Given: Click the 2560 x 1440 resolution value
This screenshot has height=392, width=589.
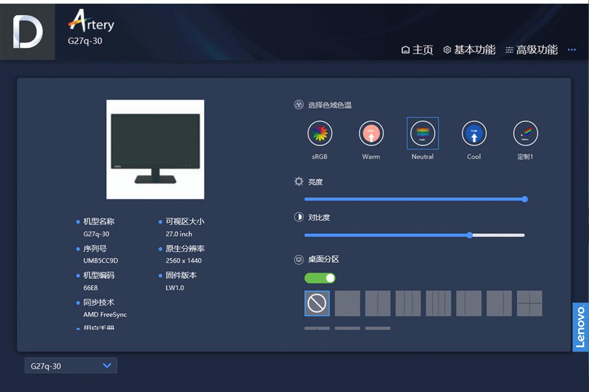Looking at the screenshot, I should pyautogui.click(x=184, y=261).
